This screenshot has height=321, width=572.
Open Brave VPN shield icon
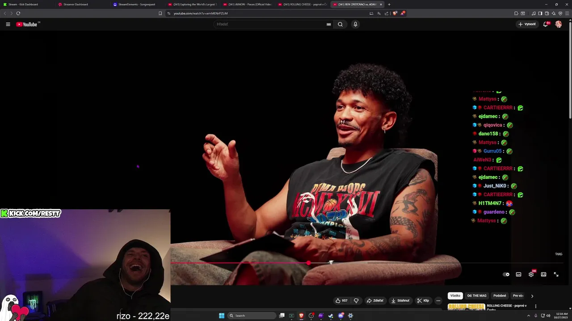pyautogui.click(x=560, y=13)
